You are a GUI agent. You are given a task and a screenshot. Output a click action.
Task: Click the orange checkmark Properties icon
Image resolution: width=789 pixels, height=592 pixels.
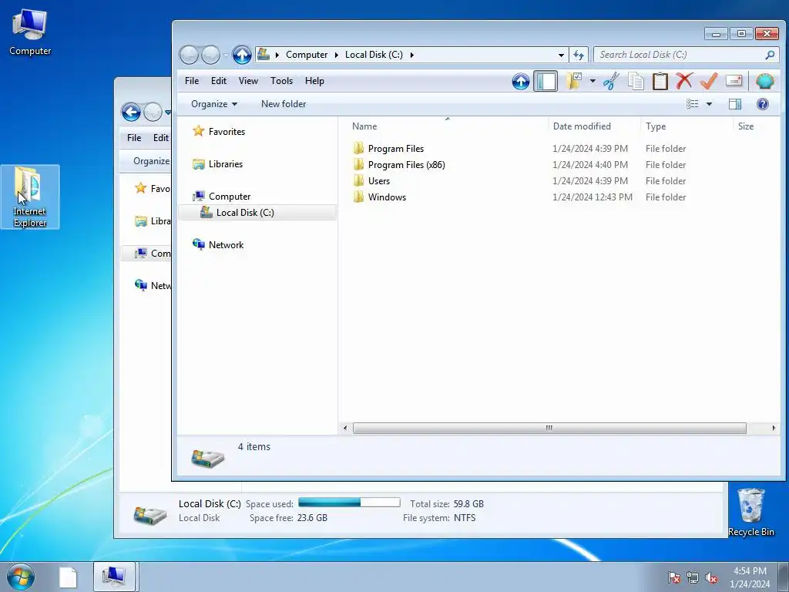[709, 81]
